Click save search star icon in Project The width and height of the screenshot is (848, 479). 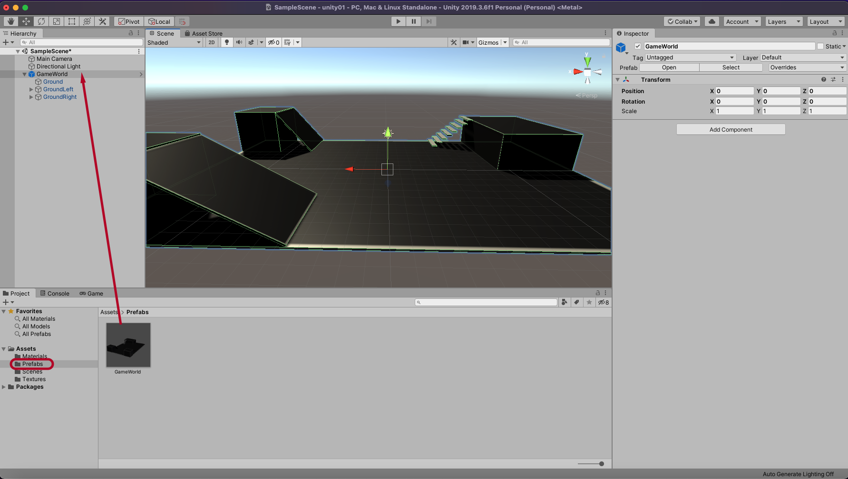pyautogui.click(x=589, y=302)
